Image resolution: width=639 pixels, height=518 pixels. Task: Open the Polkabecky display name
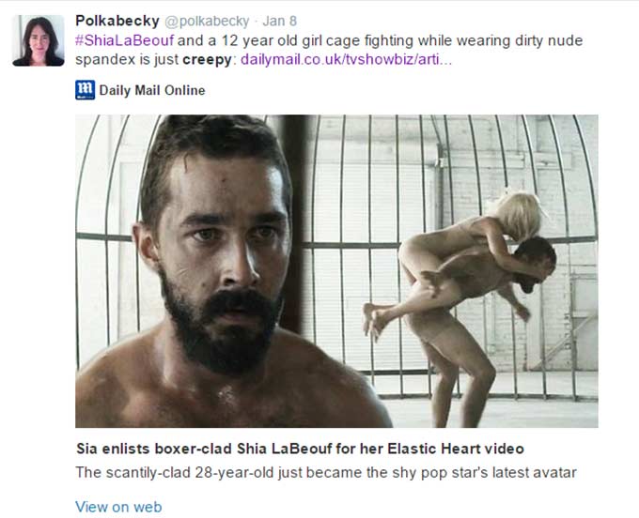tap(117, 21)
